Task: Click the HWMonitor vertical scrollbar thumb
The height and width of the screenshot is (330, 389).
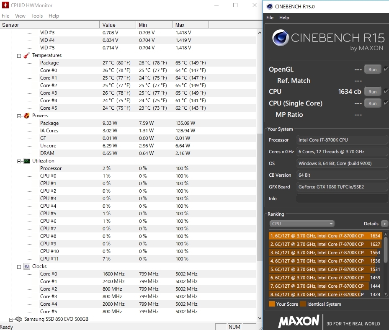Action: click(260, 197)
